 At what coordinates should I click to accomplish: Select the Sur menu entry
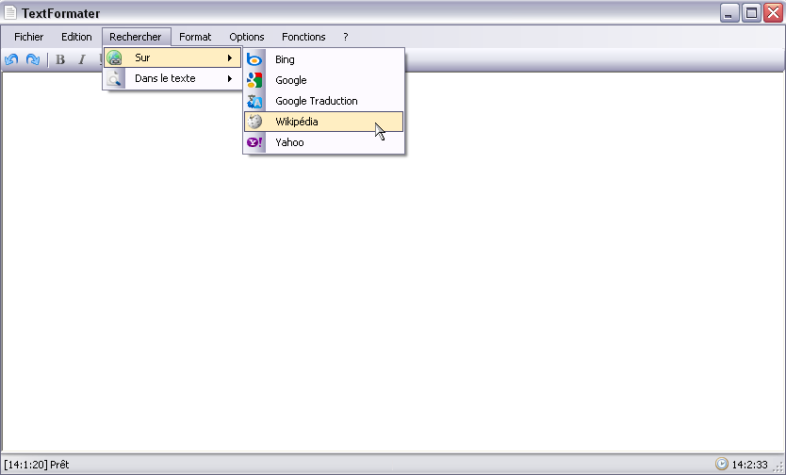click(x=172, y=57)
